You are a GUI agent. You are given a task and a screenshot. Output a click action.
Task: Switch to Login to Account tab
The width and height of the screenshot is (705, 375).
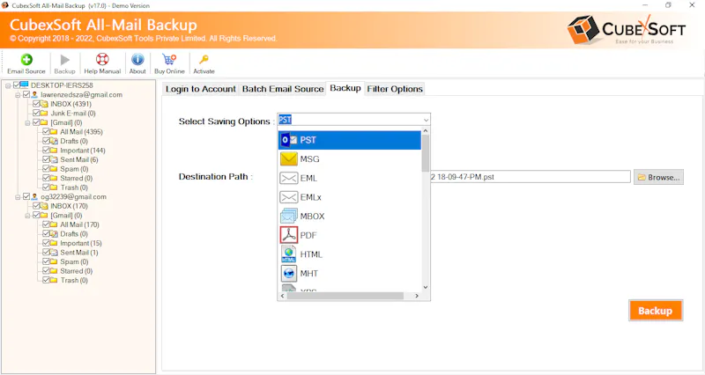(x=201, y=89)
